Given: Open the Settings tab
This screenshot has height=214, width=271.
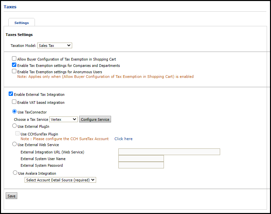Looking at the screenshot, I should (x=22, y=23).
